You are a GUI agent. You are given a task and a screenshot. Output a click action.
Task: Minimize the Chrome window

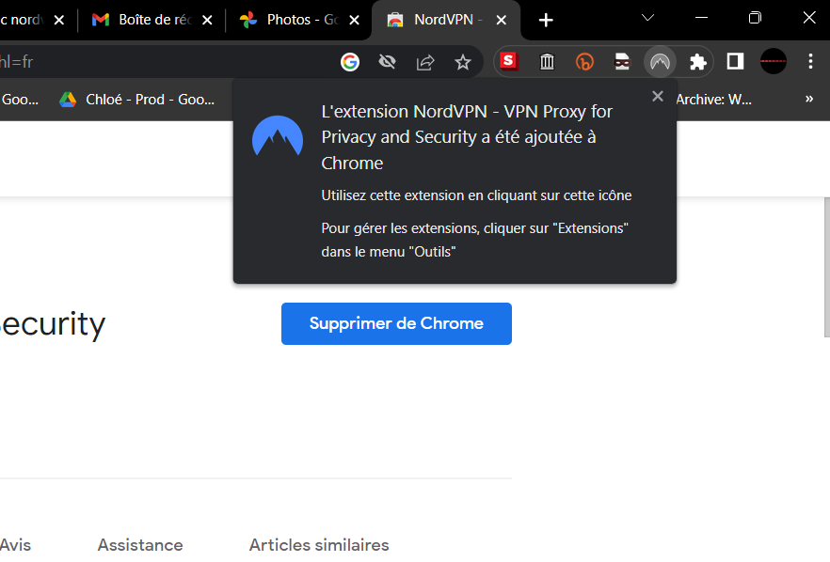[701, 18]
